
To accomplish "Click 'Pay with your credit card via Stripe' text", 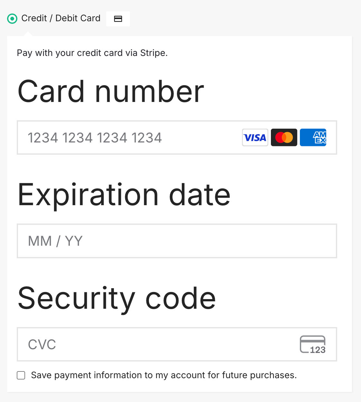I will pyautogui.click(x=92, y=53).
